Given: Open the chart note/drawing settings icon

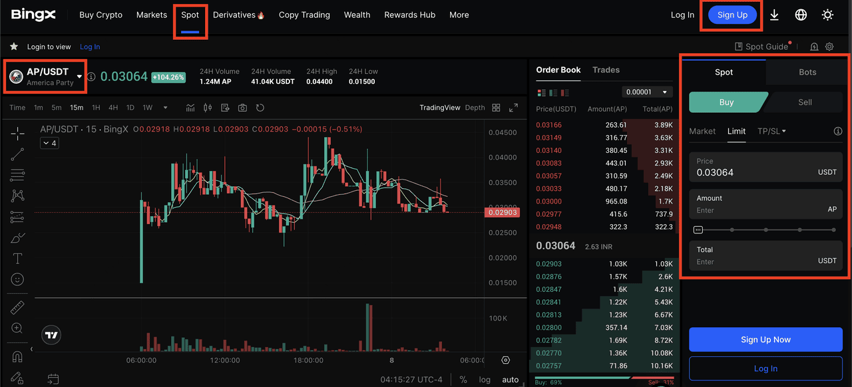Looking at the screenshot, I should 225,108.
